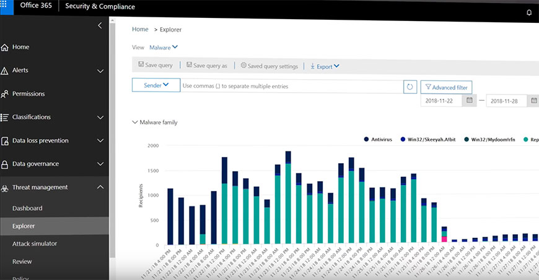
Task: Click the Alerts warning triangle icon
Action: coord(5,70)
